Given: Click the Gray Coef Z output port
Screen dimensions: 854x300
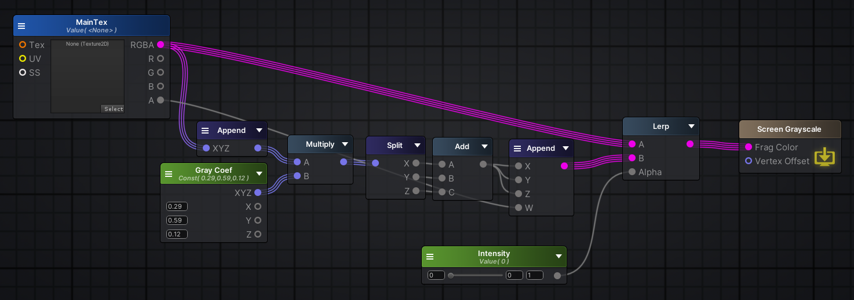Looking at the screenshot, I should [x=258, y=234].
